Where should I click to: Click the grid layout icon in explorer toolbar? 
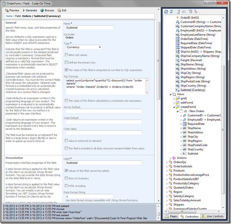[190, 11]
